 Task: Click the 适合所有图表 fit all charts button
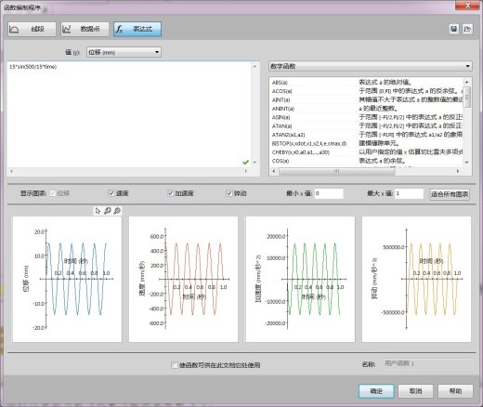[x=450, y=194]
